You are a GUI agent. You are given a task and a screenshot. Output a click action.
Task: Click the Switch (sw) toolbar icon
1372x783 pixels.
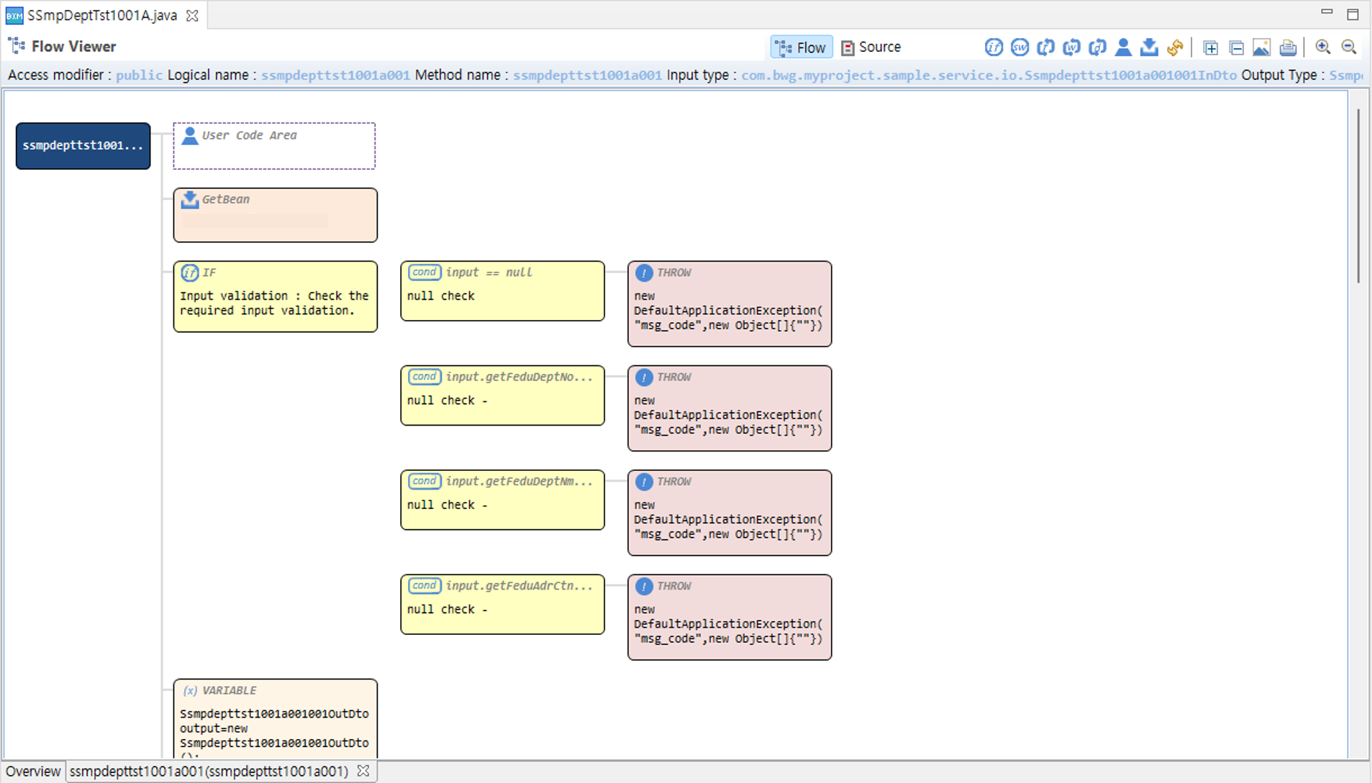[x=1019, y=47]
